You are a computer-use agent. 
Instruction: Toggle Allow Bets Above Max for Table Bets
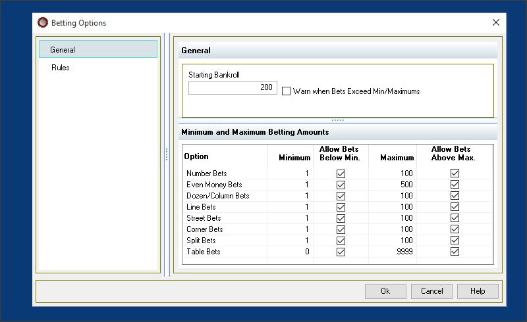pyautogui.click(x=455, y=251)
